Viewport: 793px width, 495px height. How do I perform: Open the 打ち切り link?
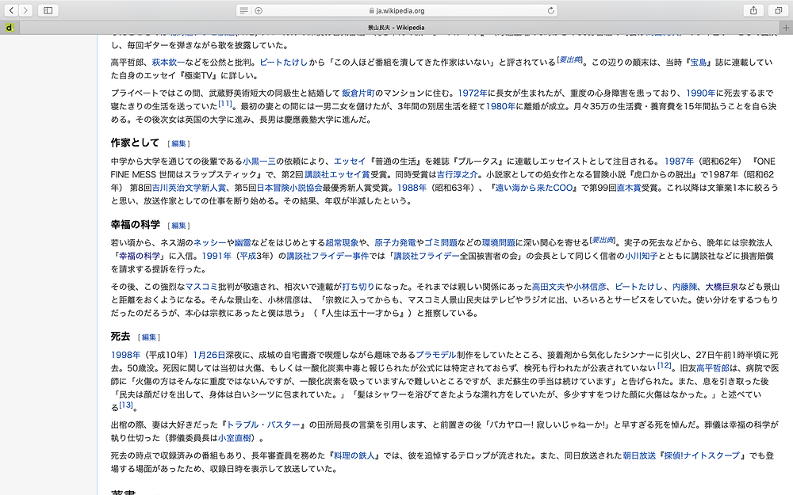(358, 287)
